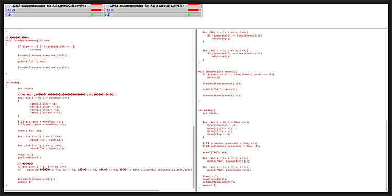This screenshot has width=392, height=196.
Task: Click the 'inorder(tree[recent].ri);' line
Action: click(x=222, y=96)
